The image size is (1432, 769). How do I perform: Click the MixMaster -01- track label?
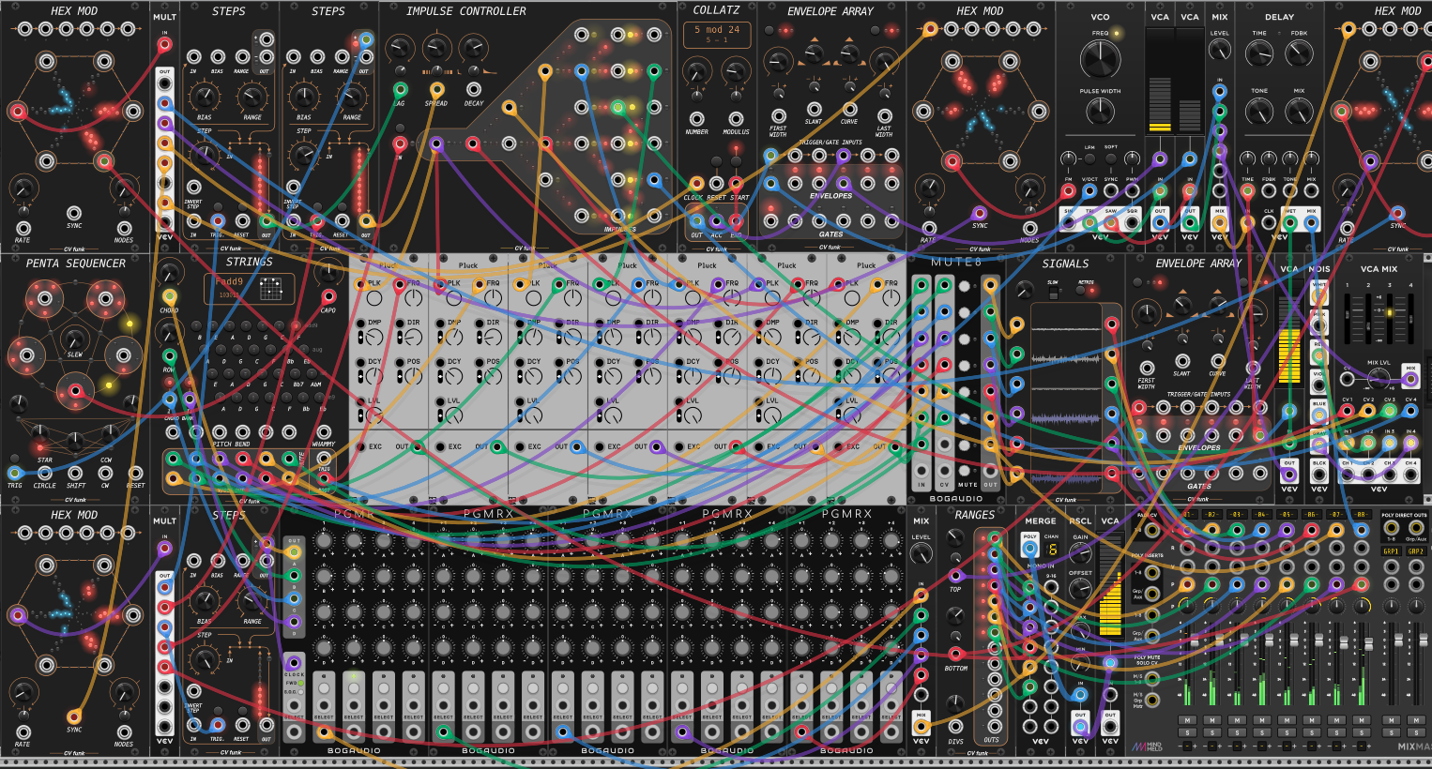[x=1188, y=514]
